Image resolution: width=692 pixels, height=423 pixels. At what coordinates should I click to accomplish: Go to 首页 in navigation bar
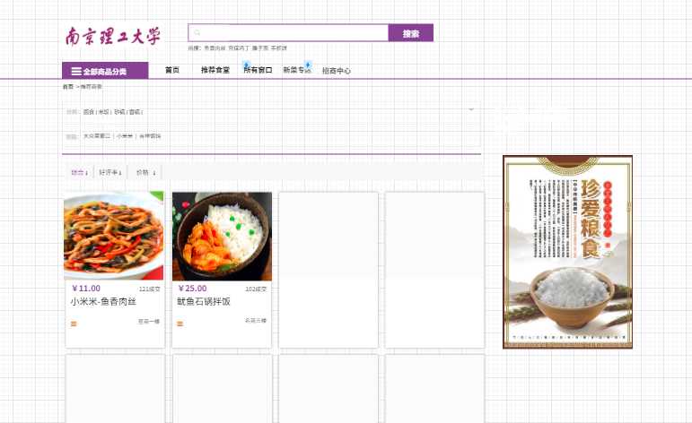(172, 70)
